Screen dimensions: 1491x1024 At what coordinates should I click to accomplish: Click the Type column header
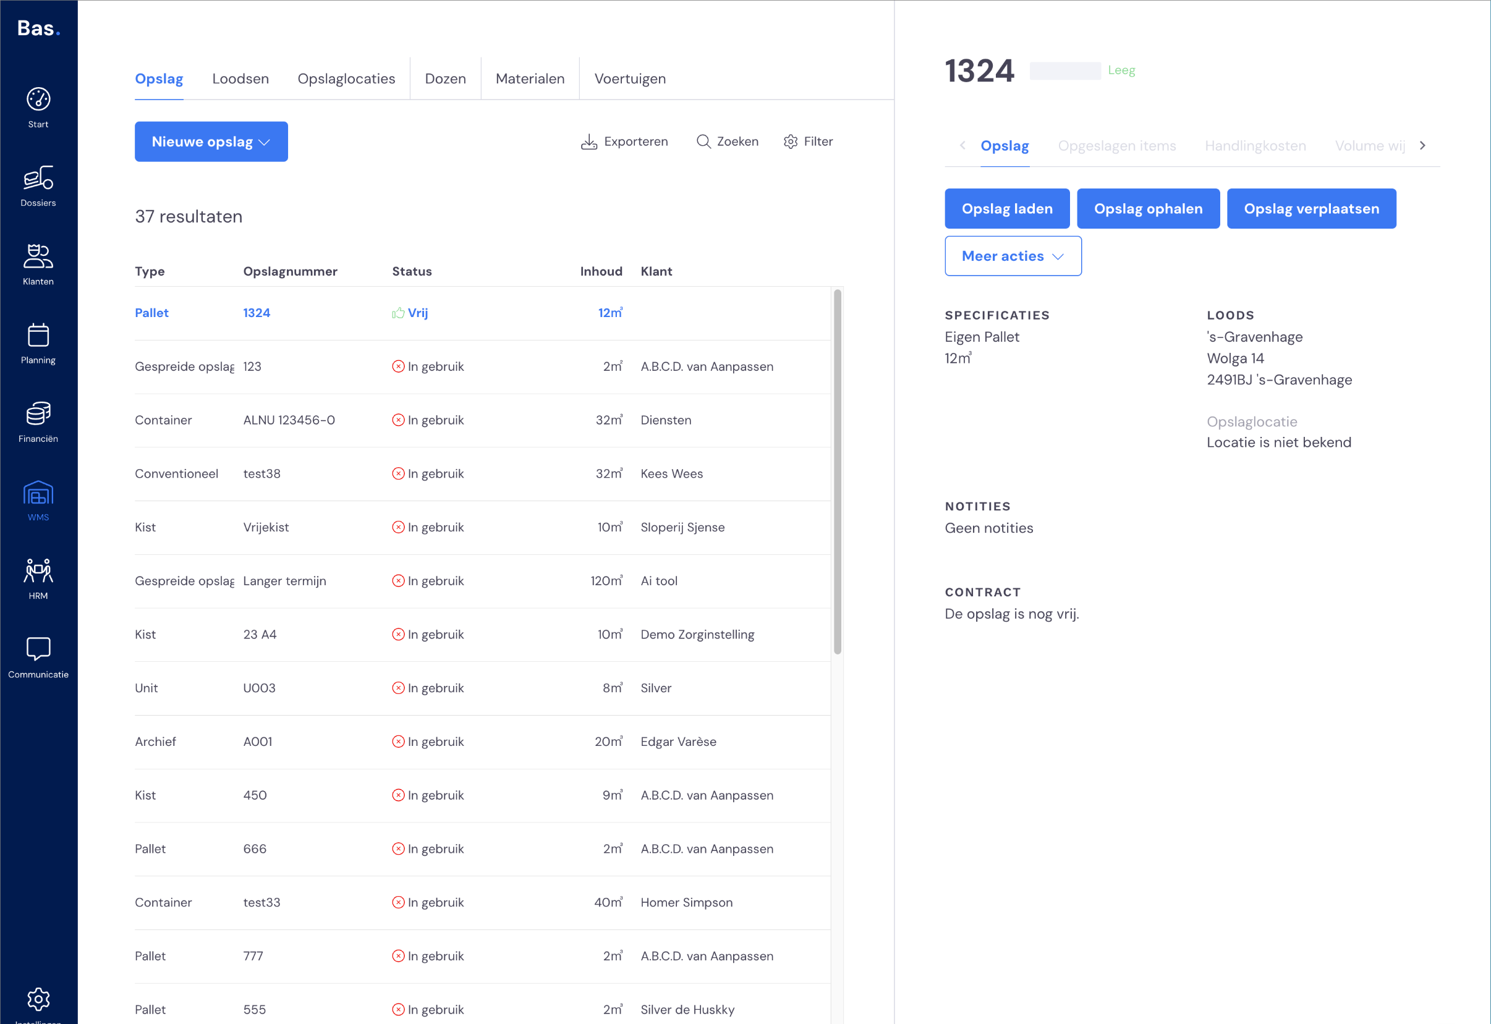coord(150,271)
